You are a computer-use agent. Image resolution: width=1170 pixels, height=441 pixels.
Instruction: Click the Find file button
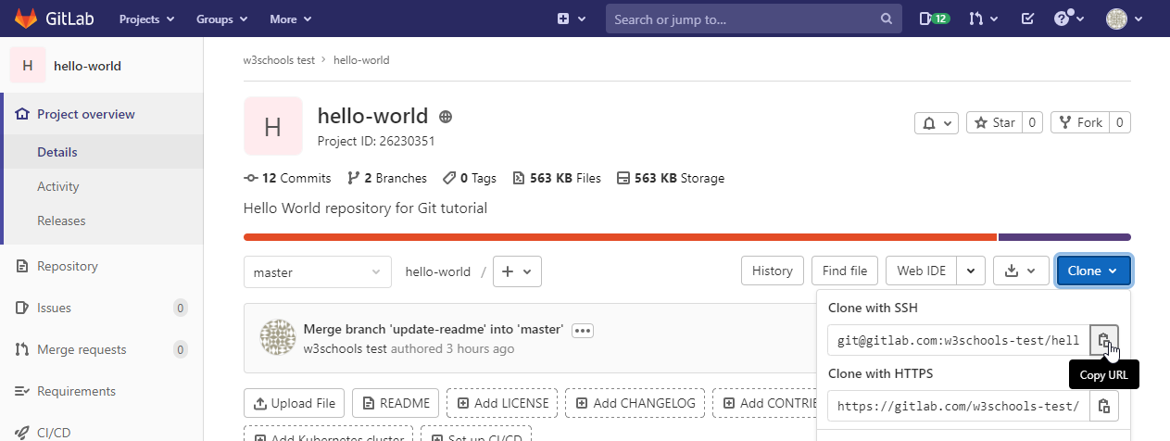[x=844, y=271]
